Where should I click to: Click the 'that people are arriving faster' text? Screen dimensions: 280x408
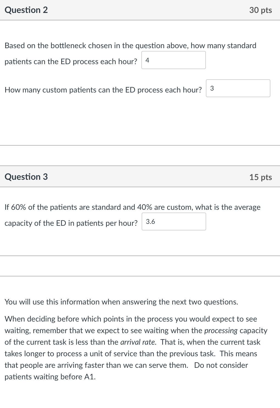[x=96, y=365]
